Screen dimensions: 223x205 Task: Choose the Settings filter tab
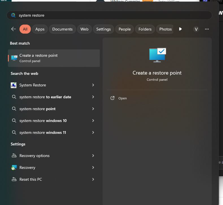point(103,29)
